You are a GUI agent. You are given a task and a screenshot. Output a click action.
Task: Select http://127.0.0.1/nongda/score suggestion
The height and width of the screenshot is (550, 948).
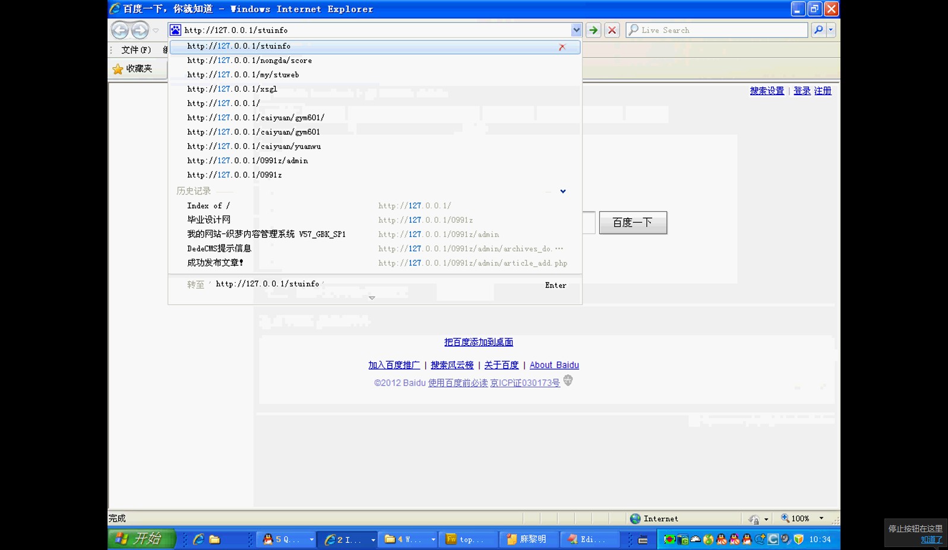point(375,61)
